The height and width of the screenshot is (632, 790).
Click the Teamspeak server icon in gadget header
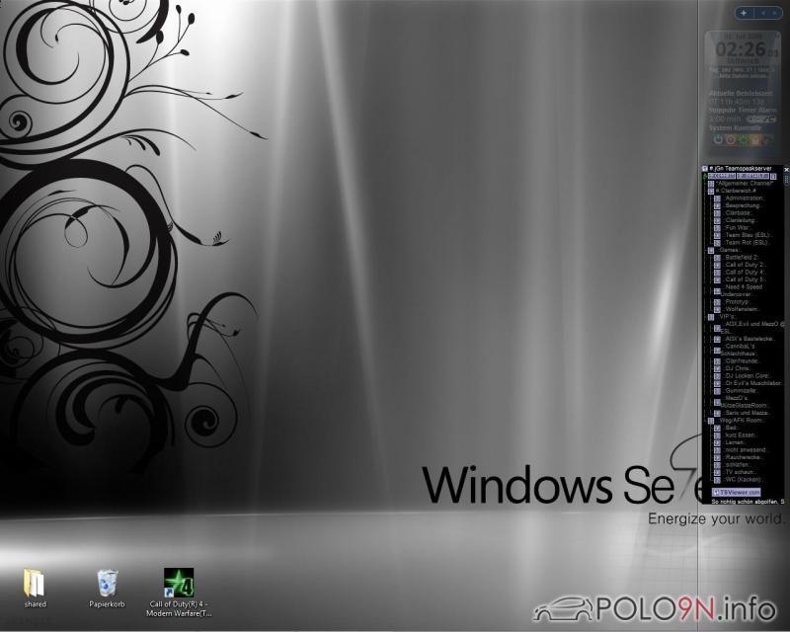705,169
